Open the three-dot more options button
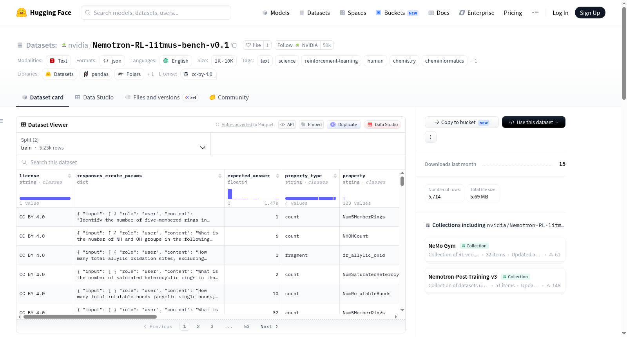 tap(431, 137)
